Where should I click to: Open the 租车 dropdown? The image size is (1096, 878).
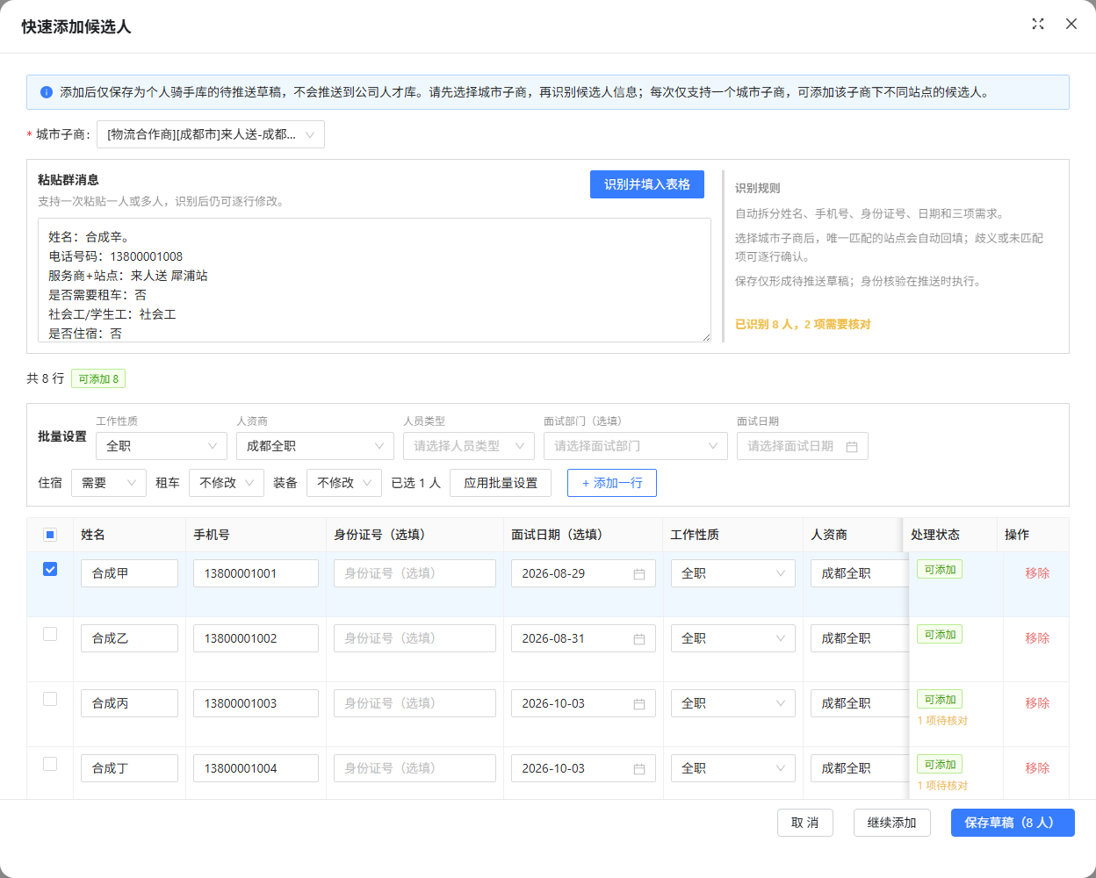click(227, 483)
